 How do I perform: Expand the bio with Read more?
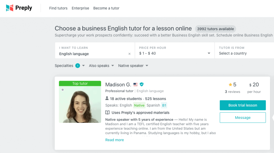point(115,140)
